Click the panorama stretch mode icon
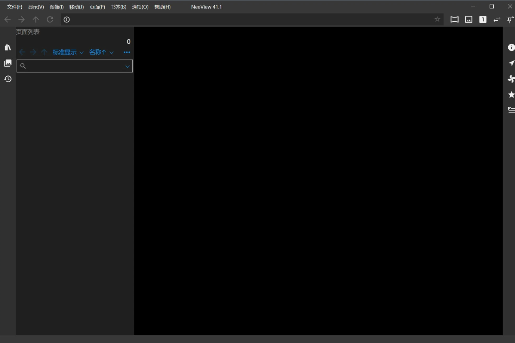The height and width of the screenshot is (343, 515). [454, 19]
